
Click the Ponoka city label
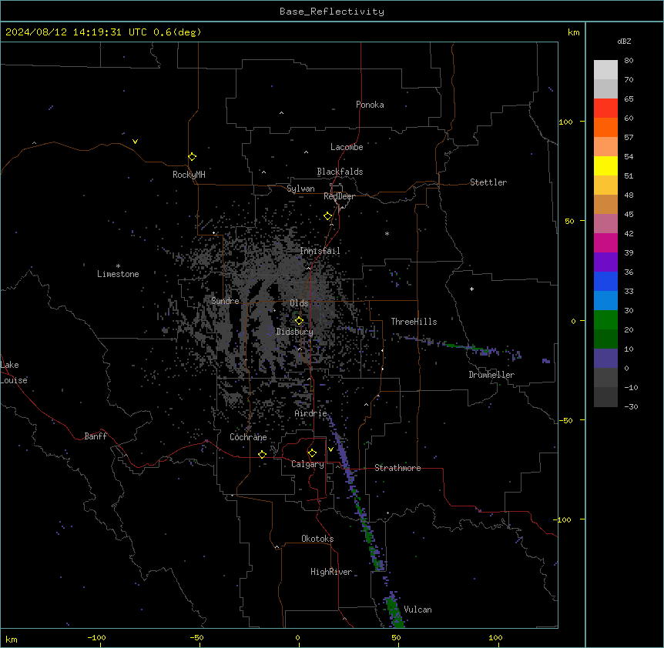pyautogui.click(x=370, y=105)
